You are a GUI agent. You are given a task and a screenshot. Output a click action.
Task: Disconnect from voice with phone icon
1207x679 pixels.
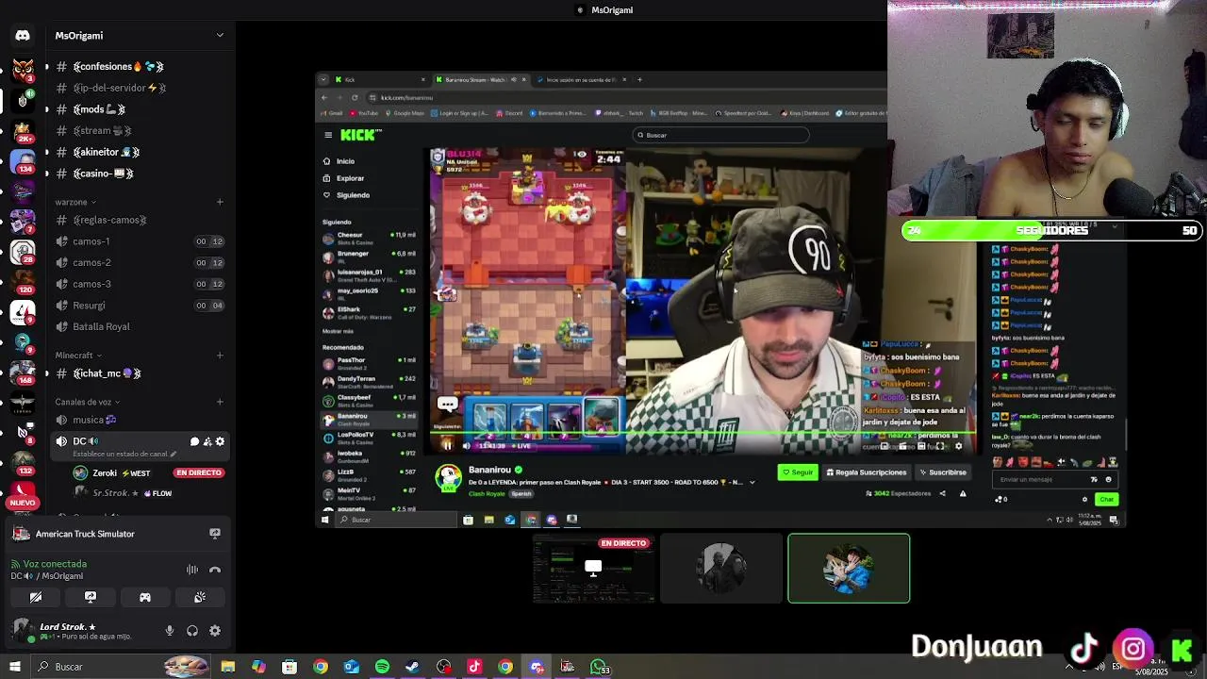[215, 570]
